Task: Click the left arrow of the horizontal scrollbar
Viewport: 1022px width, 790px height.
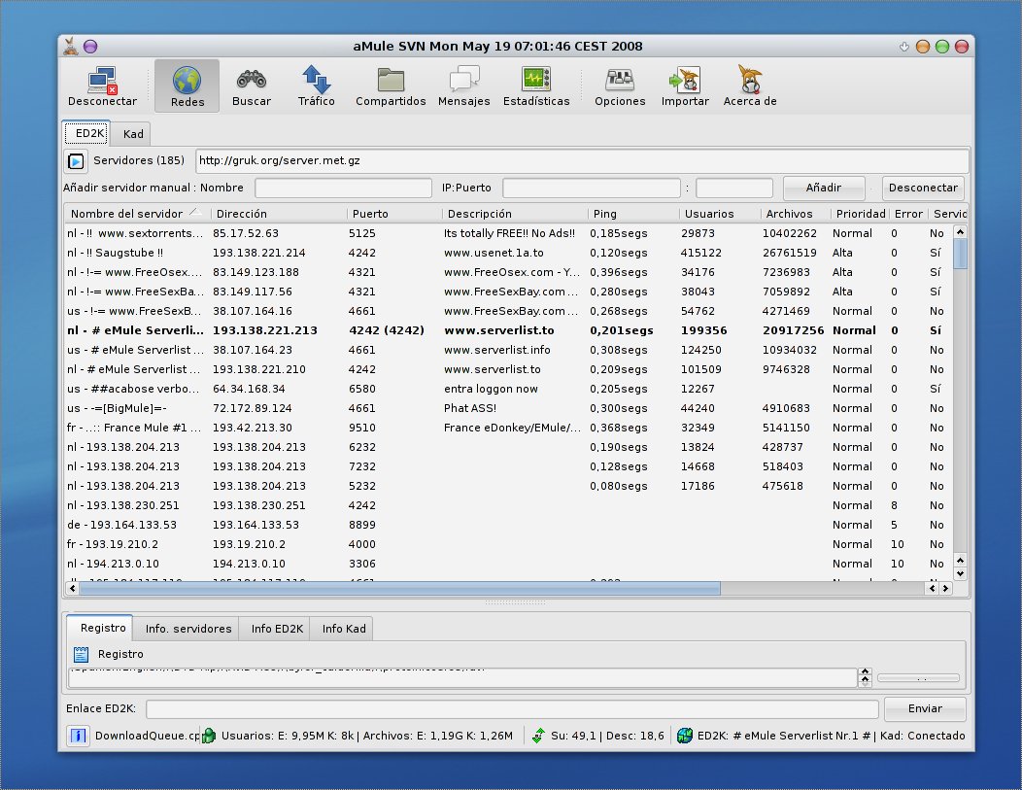Action: 72,589
